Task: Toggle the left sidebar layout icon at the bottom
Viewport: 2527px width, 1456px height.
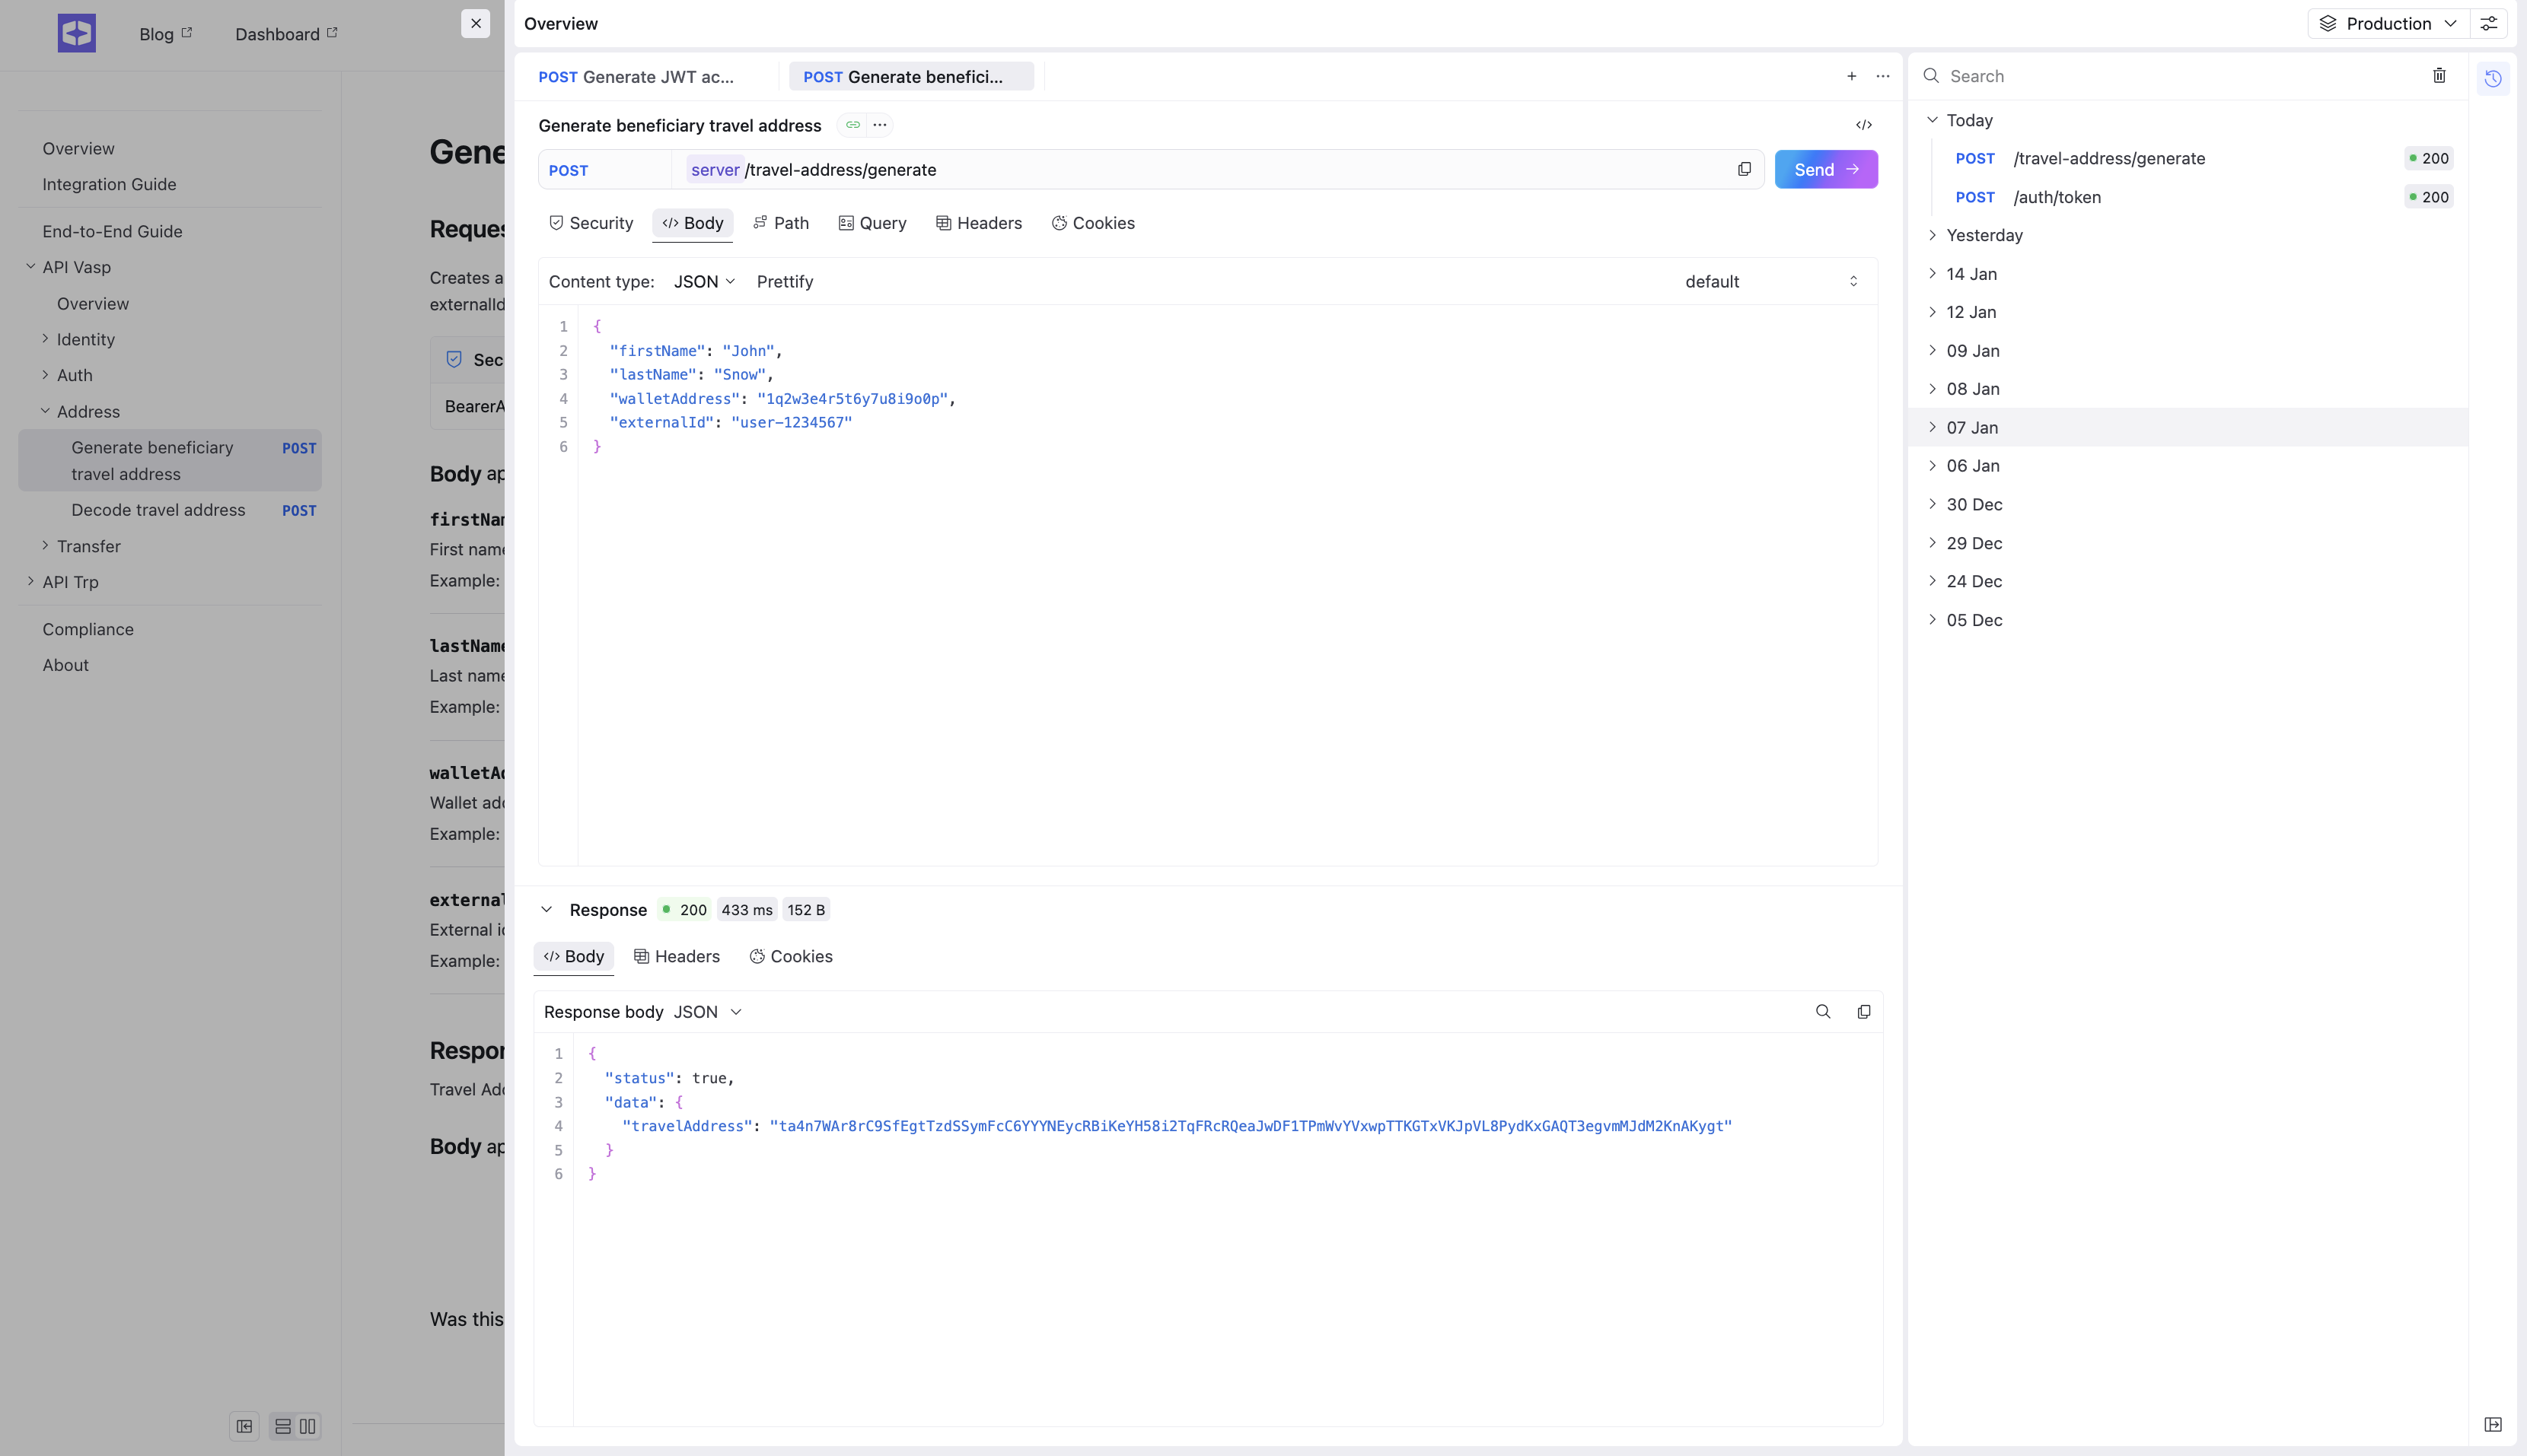Action: pos(244,1426)
